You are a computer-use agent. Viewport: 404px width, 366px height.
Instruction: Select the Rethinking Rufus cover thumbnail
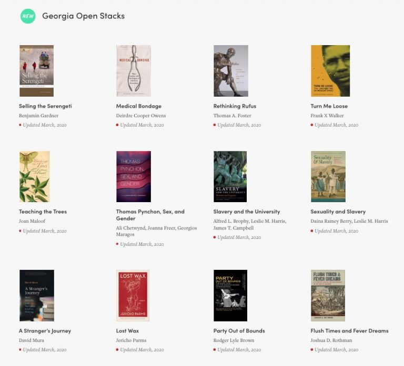pos(230,71)
